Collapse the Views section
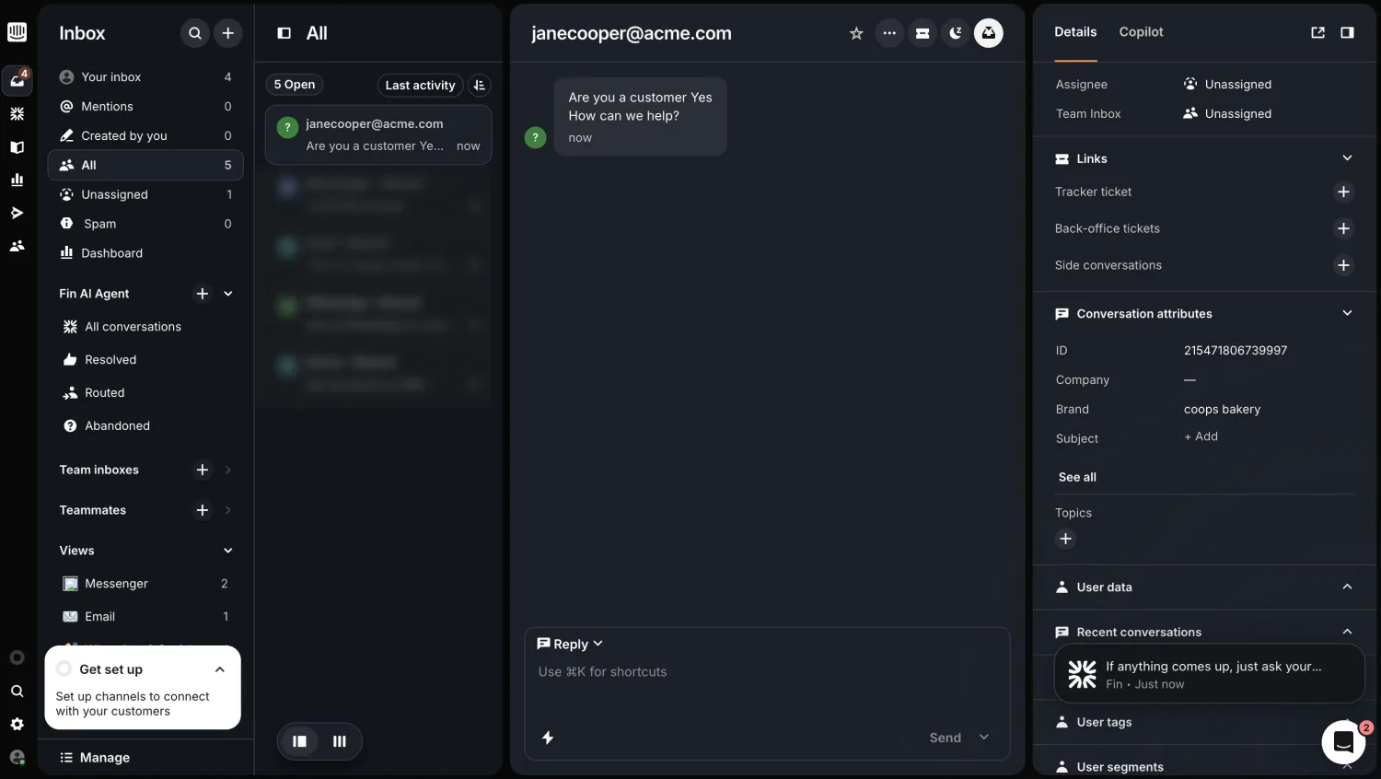The width and height of the screenshot is (1381, 779). pyautogui.click(x=227, y=550)
